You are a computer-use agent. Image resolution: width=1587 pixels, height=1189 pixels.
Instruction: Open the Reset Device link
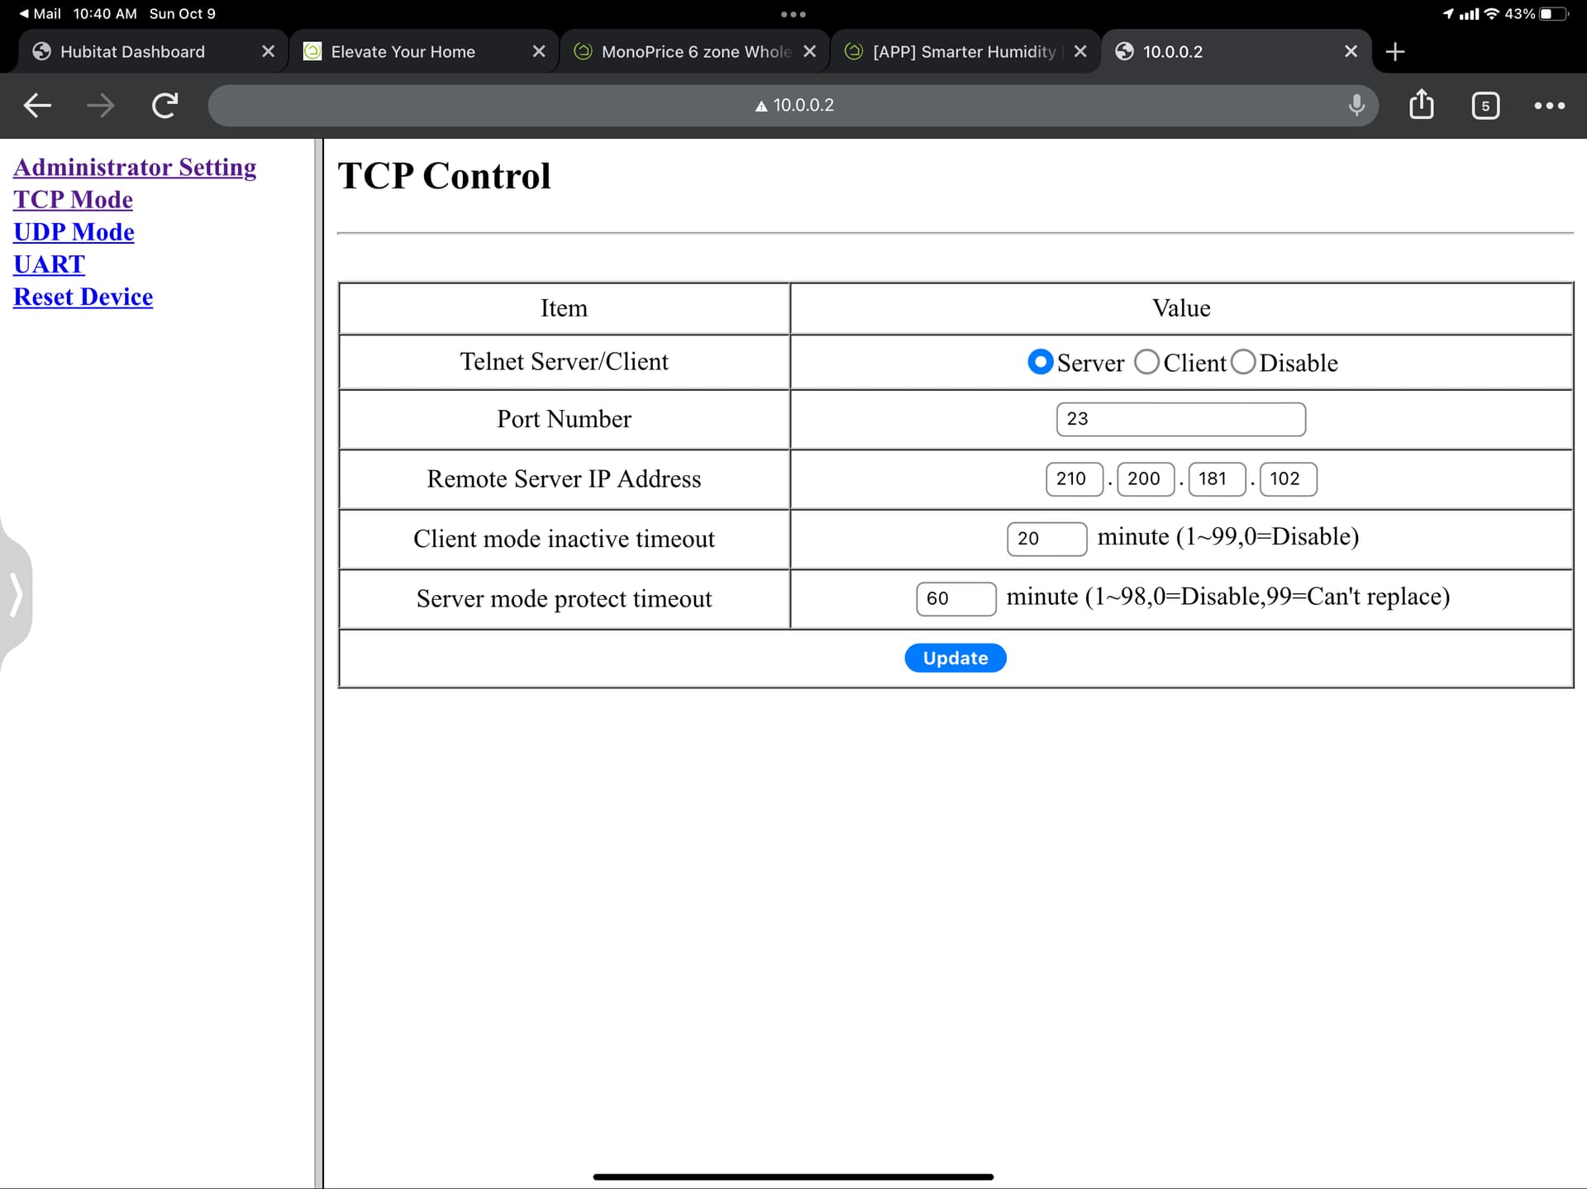coord(83,297)
